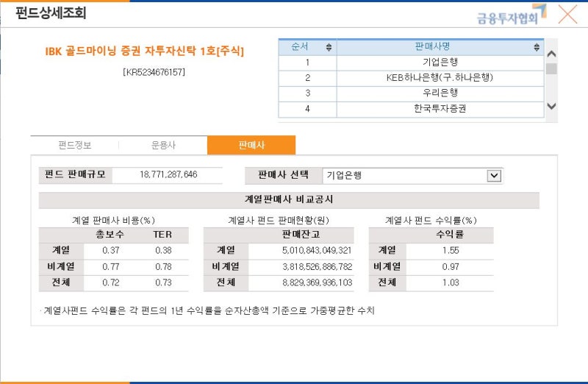
Task: Click the 기업은행 combo box field
Action: [x=412, y=176]
